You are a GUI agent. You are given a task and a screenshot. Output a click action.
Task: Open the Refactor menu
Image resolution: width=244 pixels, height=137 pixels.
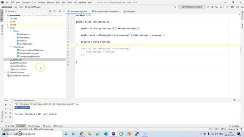click(x=50, y=3)
